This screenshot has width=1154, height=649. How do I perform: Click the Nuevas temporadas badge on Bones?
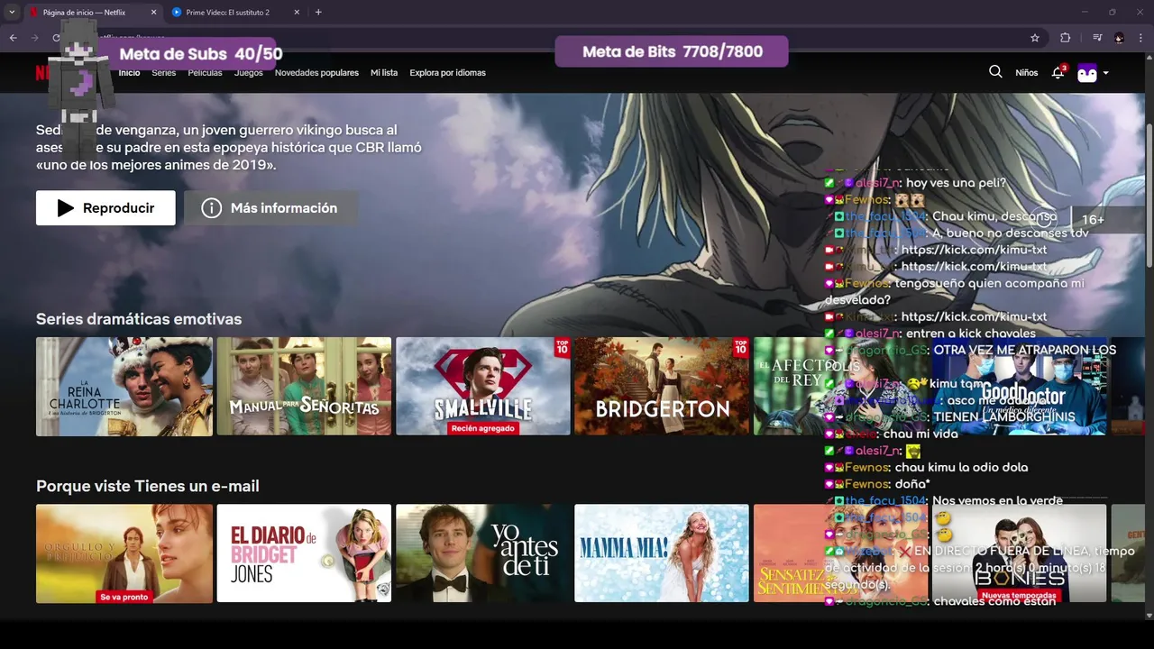tap(1020, 597)
